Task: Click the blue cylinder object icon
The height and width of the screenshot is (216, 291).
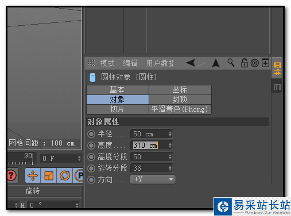Action: pyautogui.click(x=92, y=77)
